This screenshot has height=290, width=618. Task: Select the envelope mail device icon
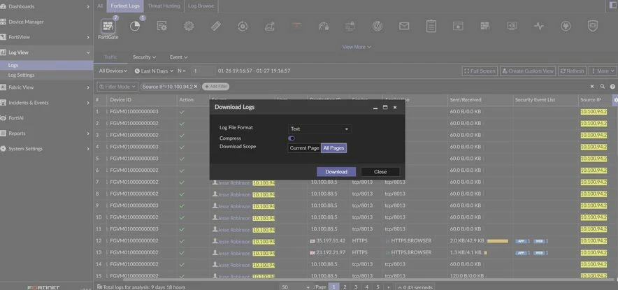tap(404, 27)
